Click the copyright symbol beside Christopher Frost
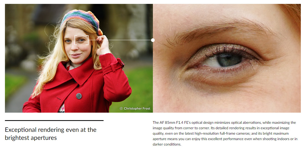The width and height of the screenshot is (305, 159). coord(121,108)
